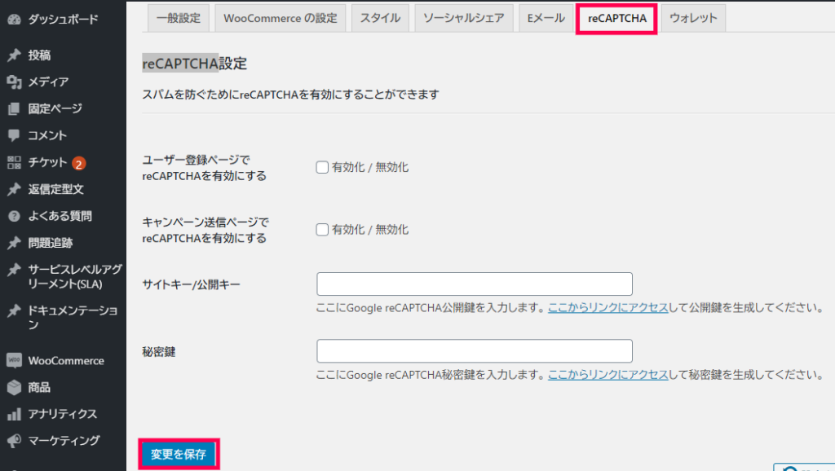Image resolution: width=835 pixels, height=471 pixels.
Task: Click the bar chart icon next to アナリティクス
Action: point(15,414)
